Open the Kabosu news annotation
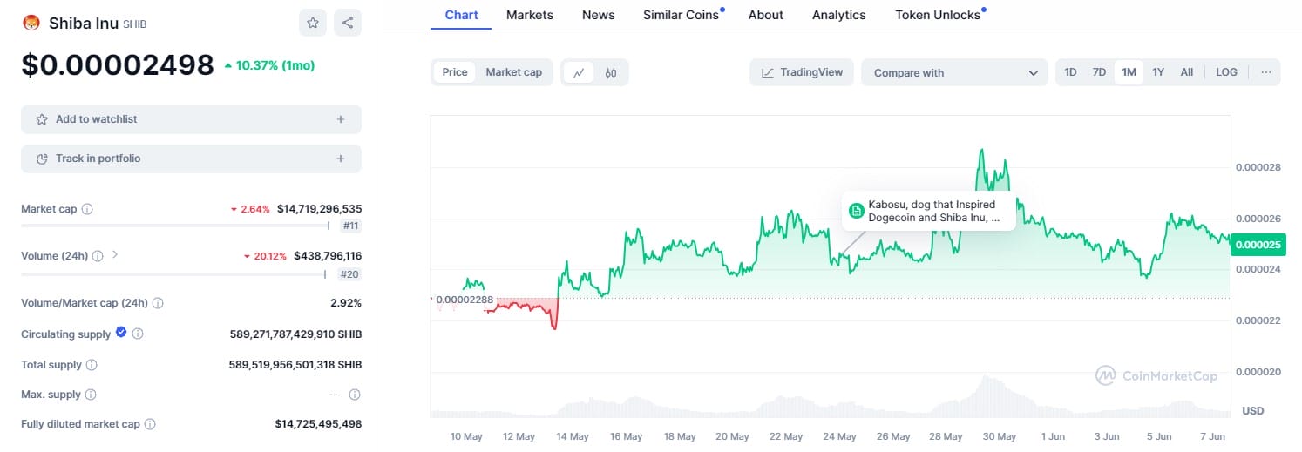The image size is (1302, 452). tap(928, 211)
